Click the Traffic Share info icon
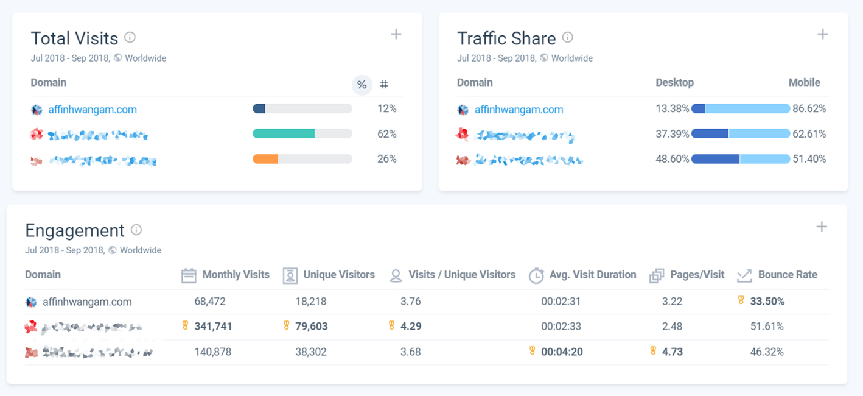 click(567, 37)
